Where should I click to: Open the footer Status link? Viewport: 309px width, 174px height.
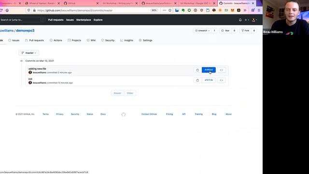pos(90,114)
